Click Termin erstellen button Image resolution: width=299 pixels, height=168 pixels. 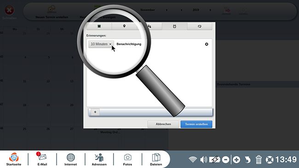pos(196,124)
